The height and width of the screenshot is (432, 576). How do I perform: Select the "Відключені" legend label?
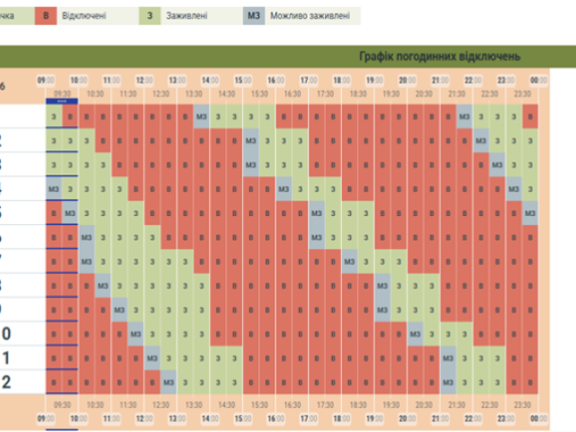(x=85, y=15)
